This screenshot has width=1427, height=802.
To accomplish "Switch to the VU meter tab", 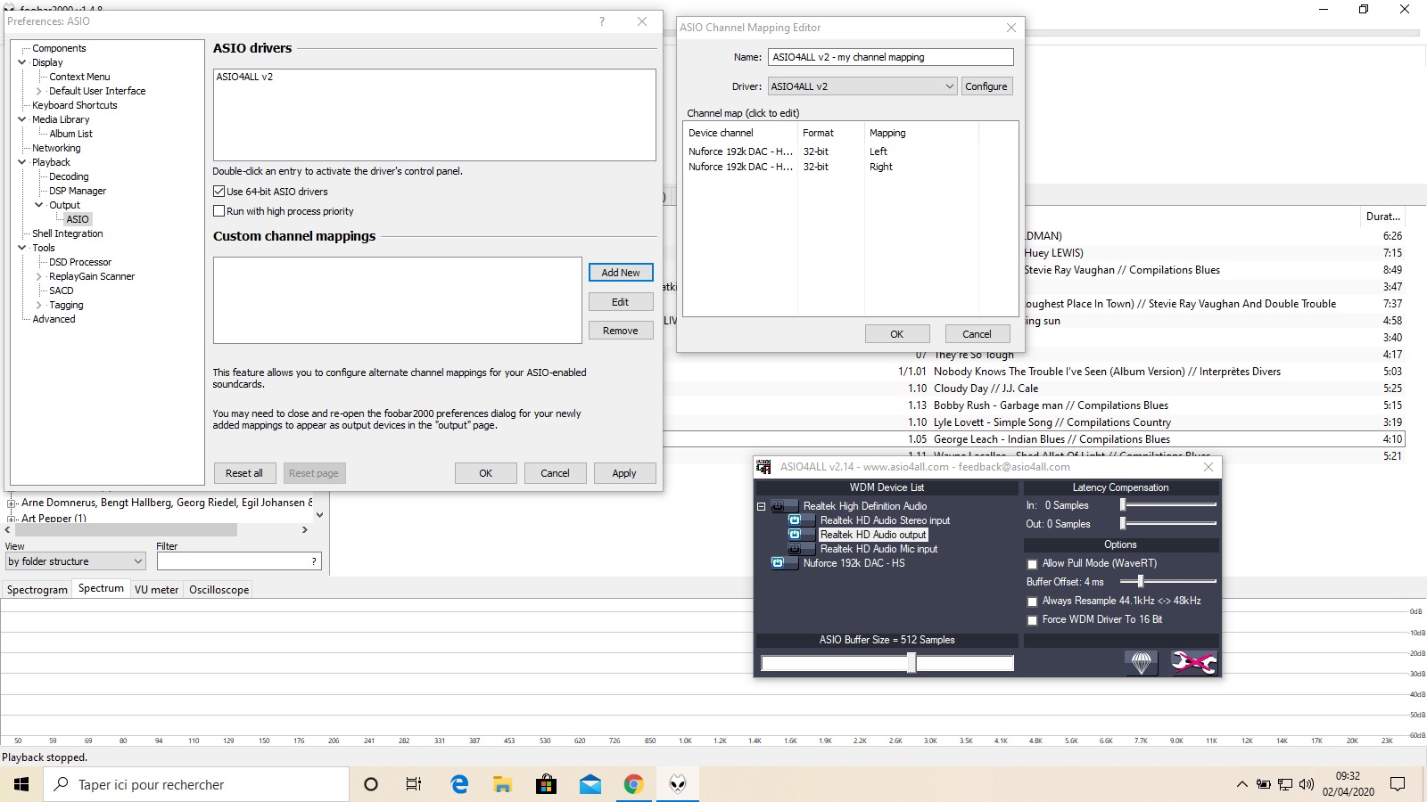I will point(156,590).
